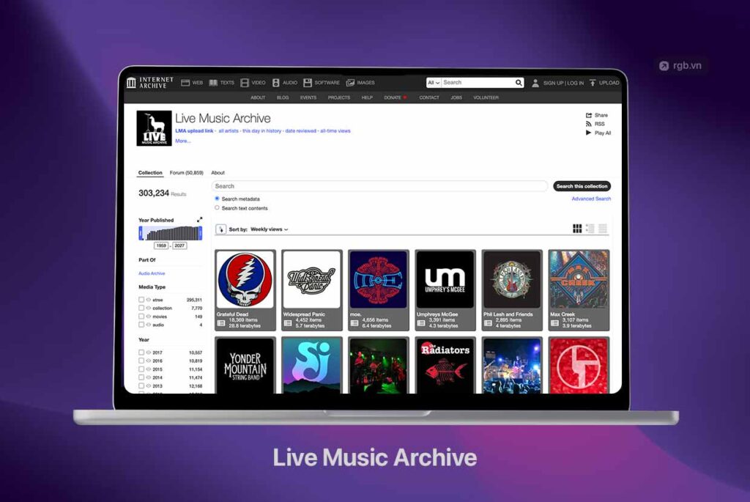Open the Phil Lesh and Friends thumbnail
The image size is (750, 502).
coord(512,279)
